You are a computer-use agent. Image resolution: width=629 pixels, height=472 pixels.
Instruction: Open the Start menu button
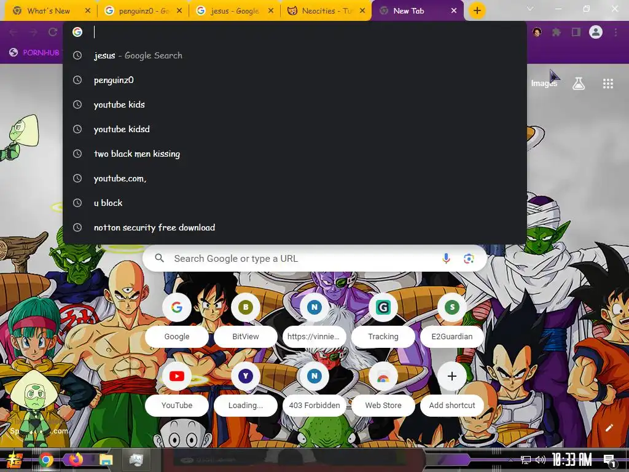14,460
